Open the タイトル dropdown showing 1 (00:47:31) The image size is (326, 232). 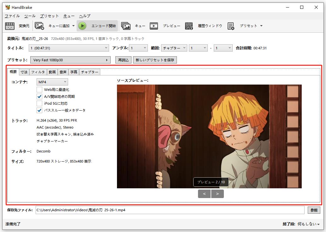pos(69,48)
